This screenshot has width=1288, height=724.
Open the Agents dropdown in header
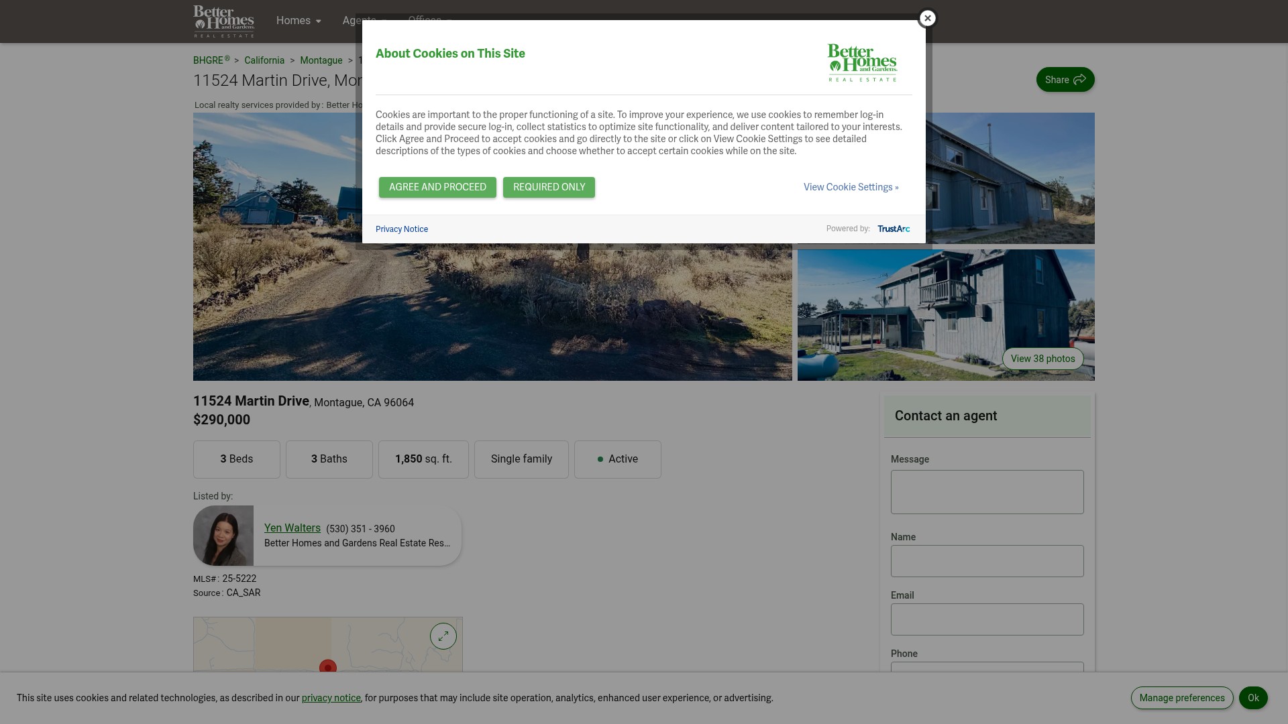[x=364, y=21]
